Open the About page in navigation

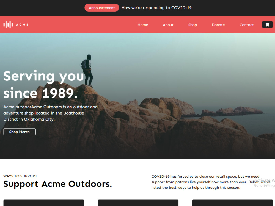tap(168, 25)
